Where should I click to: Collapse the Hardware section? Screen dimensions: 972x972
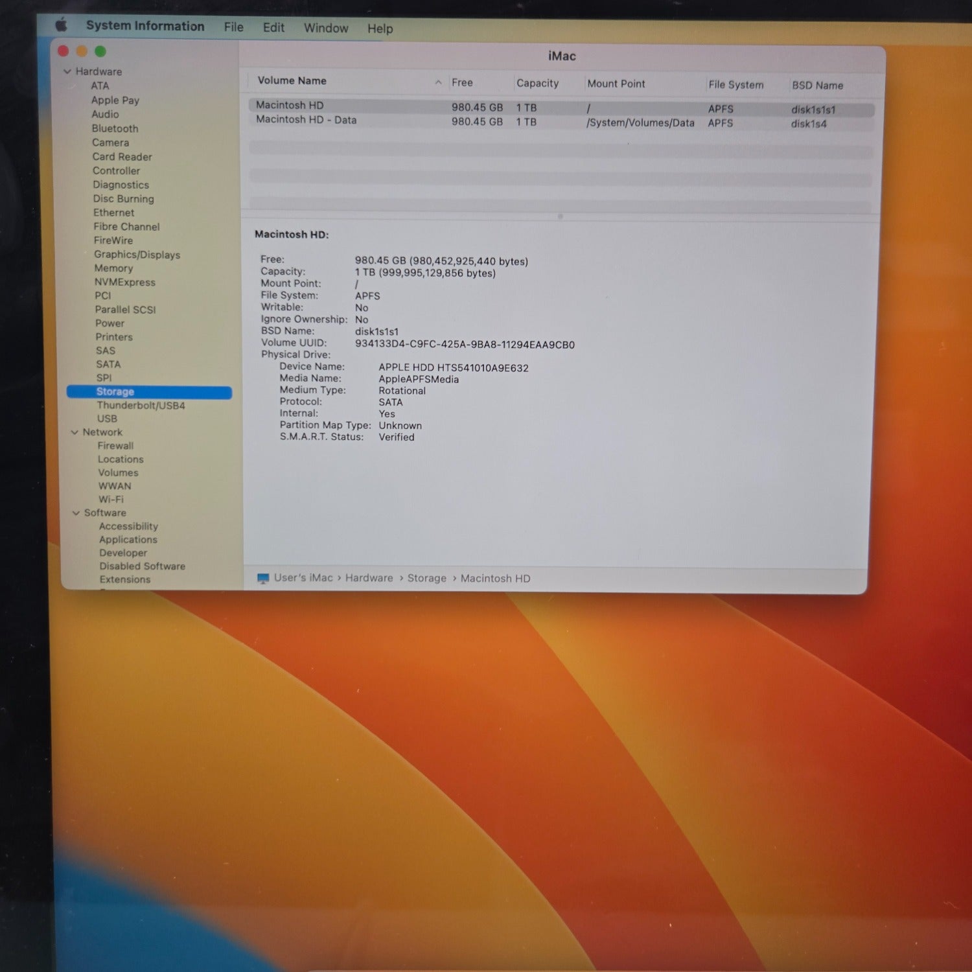coord(67,71)
